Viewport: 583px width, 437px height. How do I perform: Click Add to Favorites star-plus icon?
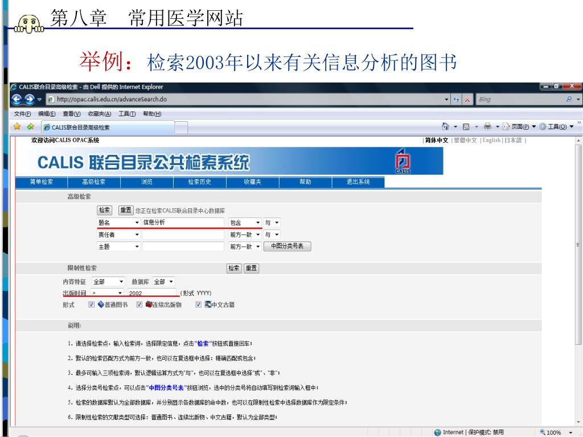pyautogui.click(x=31, y=127)
